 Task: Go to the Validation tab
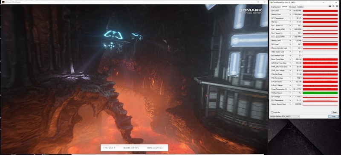(301, 7)
